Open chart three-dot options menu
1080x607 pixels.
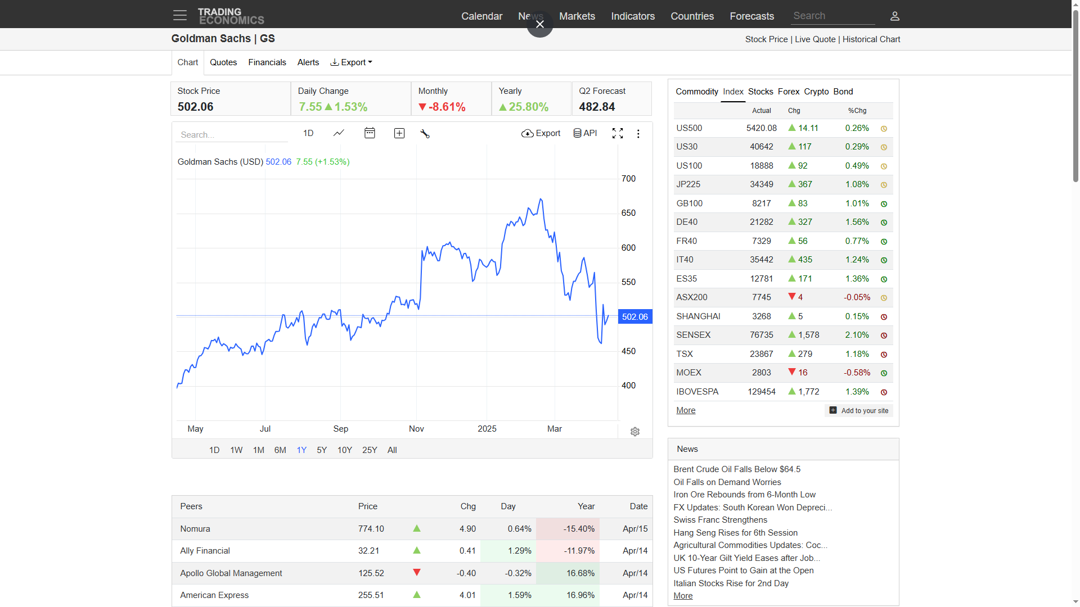click(x=638, y=134)
